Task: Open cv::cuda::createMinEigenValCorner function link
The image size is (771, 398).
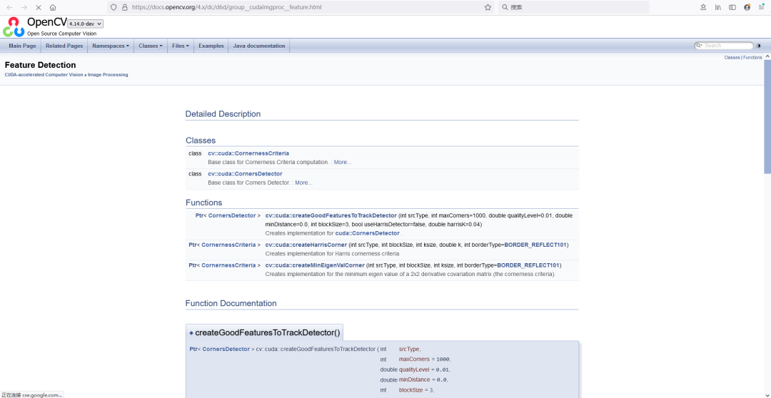Action: click(x=316, y=265)
